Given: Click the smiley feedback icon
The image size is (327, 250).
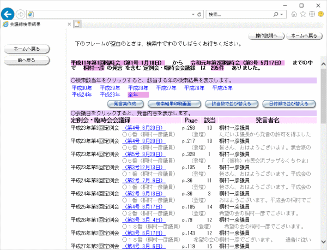Looking at the screenshot, I should [321, 14].
